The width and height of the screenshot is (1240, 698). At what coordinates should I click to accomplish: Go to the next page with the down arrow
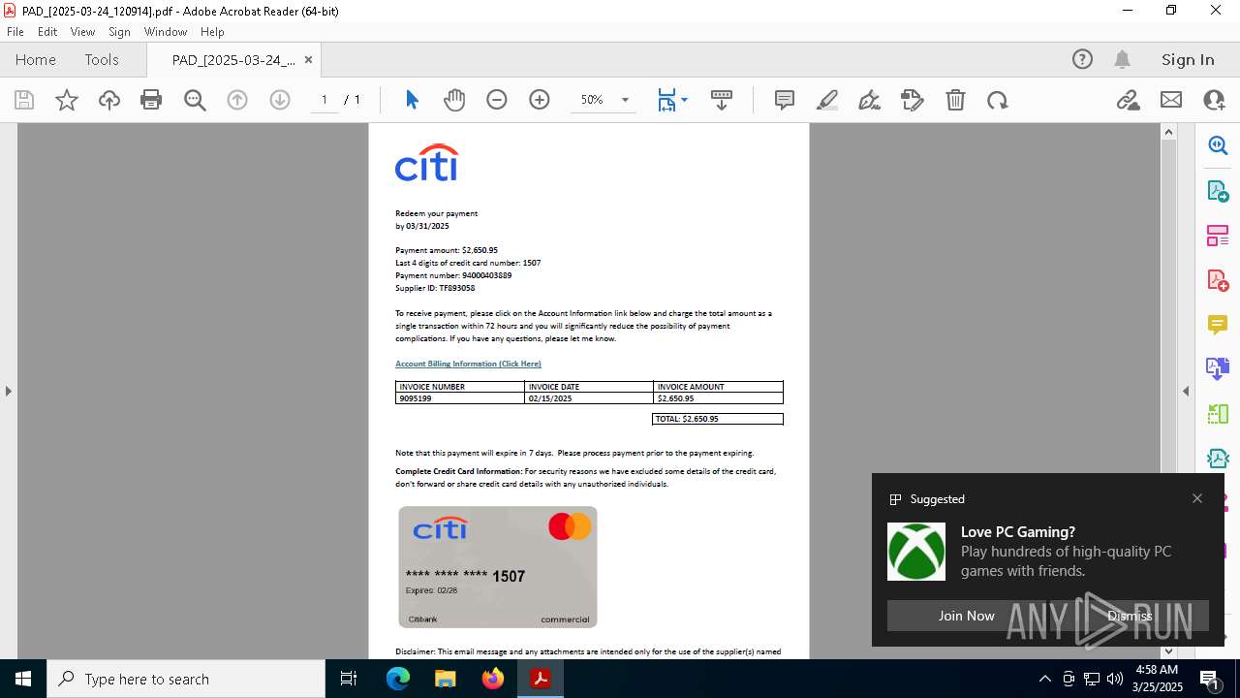(x=280, y=100)
